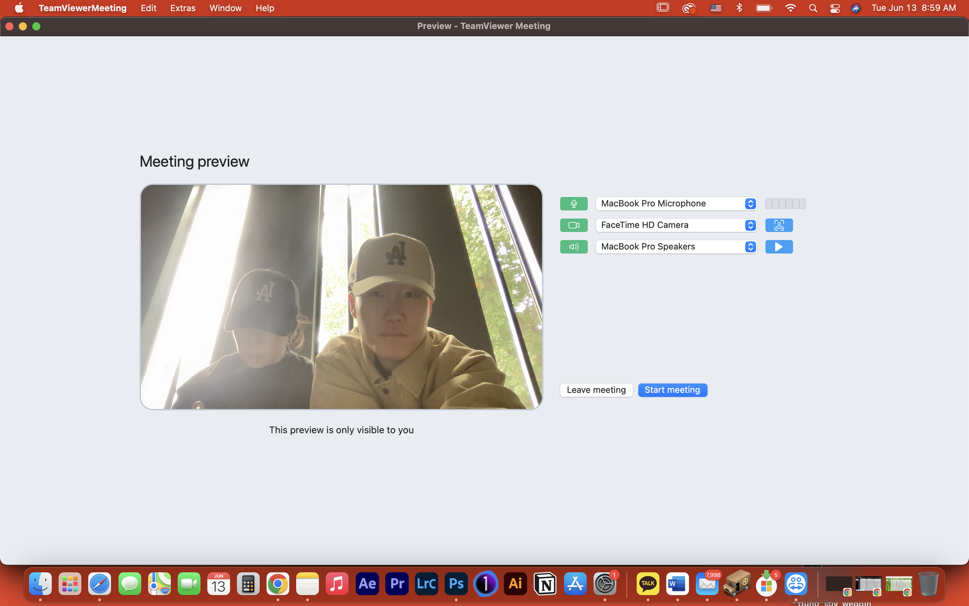The height and width of the screenshot is (606, 969).
Task: Click the microphone level meter
Action: tap(785, 204)
